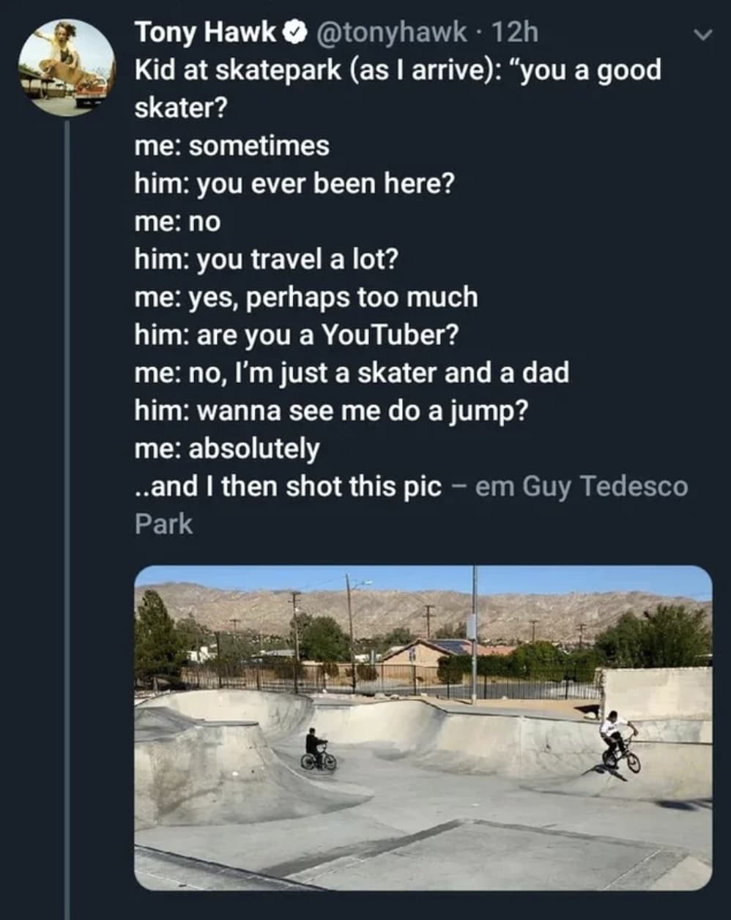This screenshot has height=920, width=731.
Task: Open Tony Hawk's profile picture
Action: 66,66
